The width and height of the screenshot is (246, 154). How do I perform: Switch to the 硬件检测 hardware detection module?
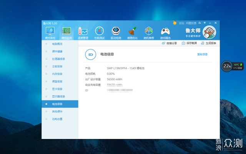(66, 33)
